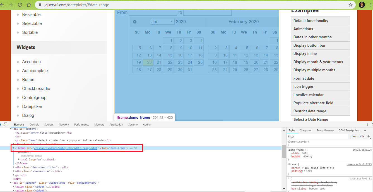The height and width of the screenshot is (192, 373).
Task: Open the Jan month dropdown in the calendar
Action: (x=162, y=21)
